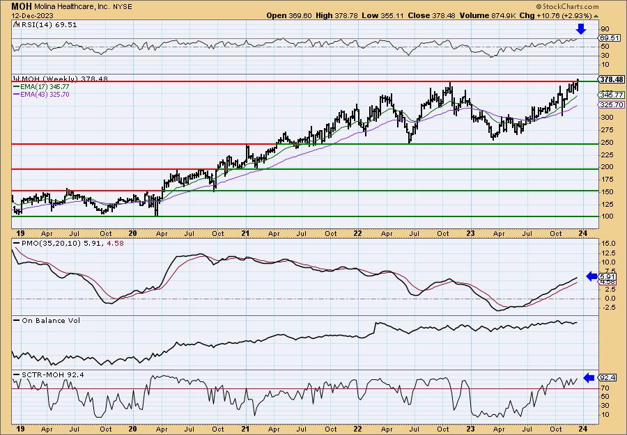The height and width of the screenshot is (435, 627).
Task: Click the 92.4 SCTR axis tag
Action: click(x=607, y=377)
